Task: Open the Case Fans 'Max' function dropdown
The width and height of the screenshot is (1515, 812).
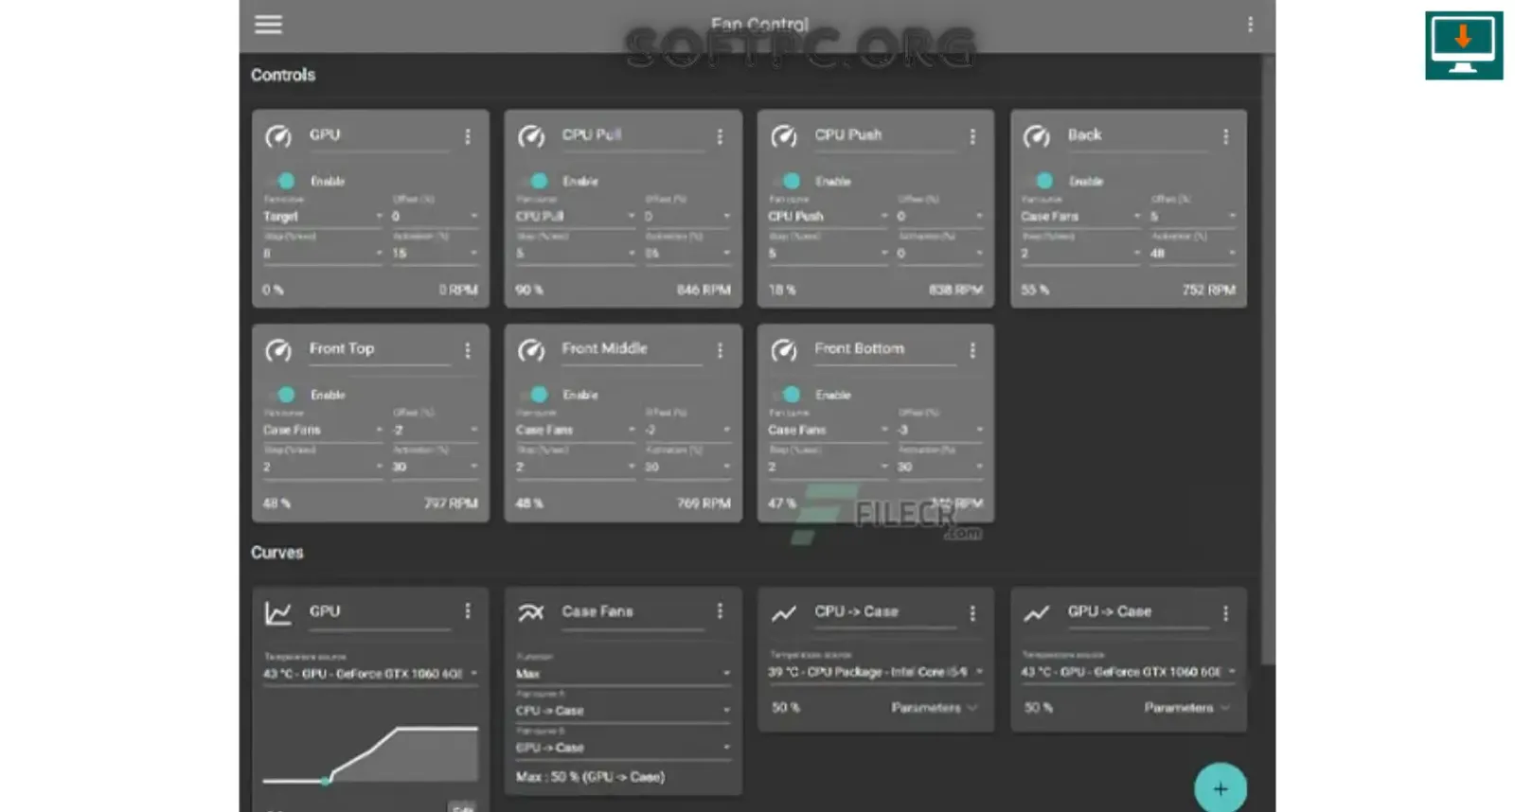Action: pos(623,674)
